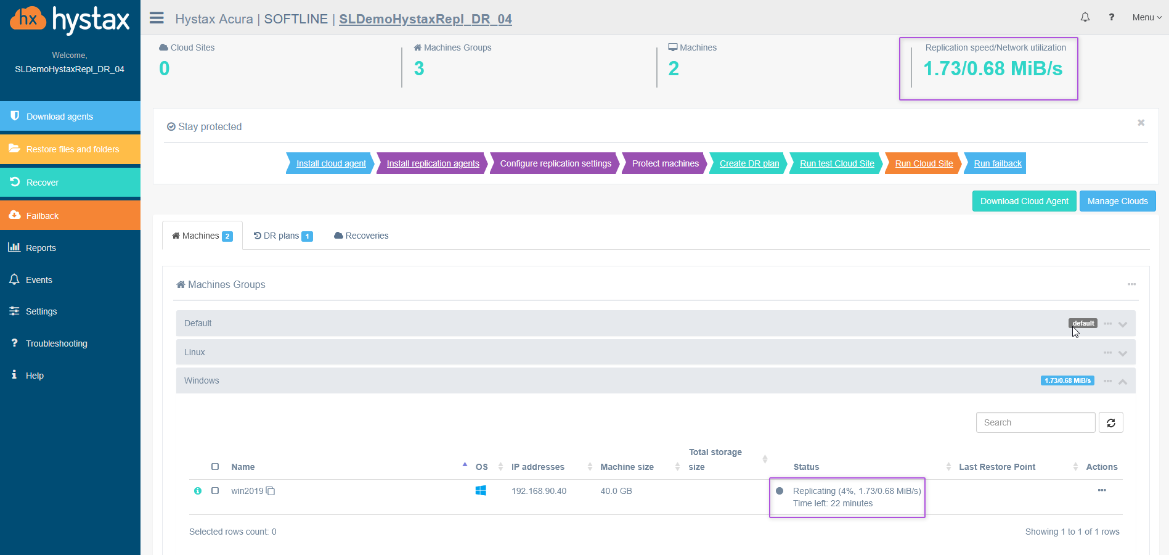Tick the win2019 row checkbox
Viewport: 1169px width, 555px height.
[x=215, y=491]
